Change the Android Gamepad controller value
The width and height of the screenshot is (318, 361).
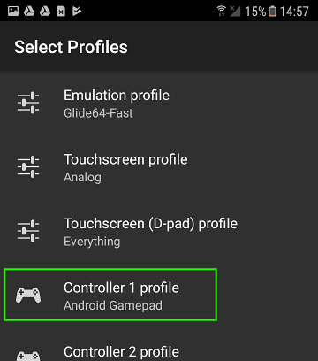(113, 305)
